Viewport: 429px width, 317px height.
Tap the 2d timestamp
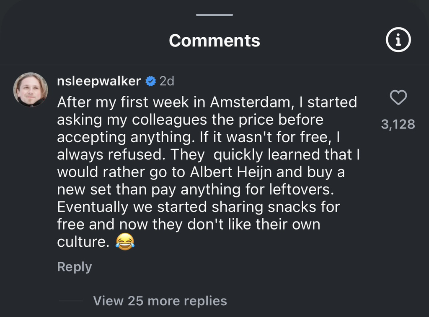click(167, 81)
